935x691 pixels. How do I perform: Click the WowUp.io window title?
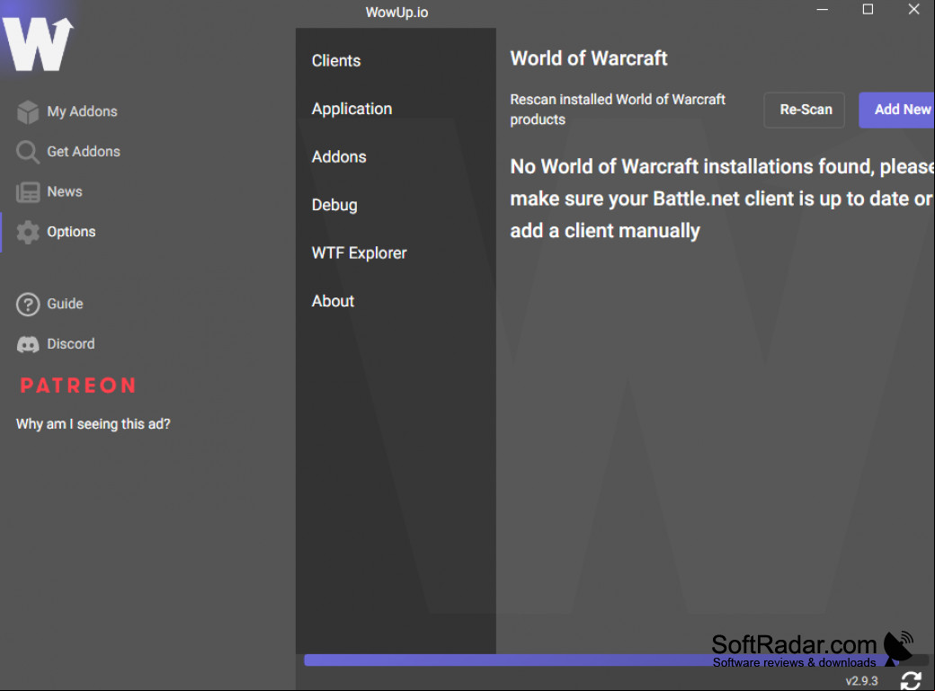396,13
